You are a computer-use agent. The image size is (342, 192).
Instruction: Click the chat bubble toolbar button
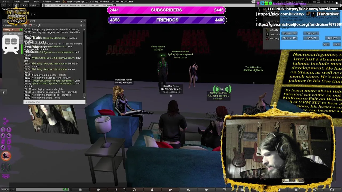(x=98, y=190)
